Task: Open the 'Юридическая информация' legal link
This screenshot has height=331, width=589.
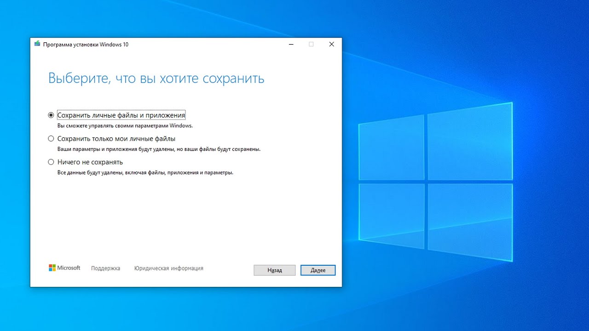Action: pos(168,268)
